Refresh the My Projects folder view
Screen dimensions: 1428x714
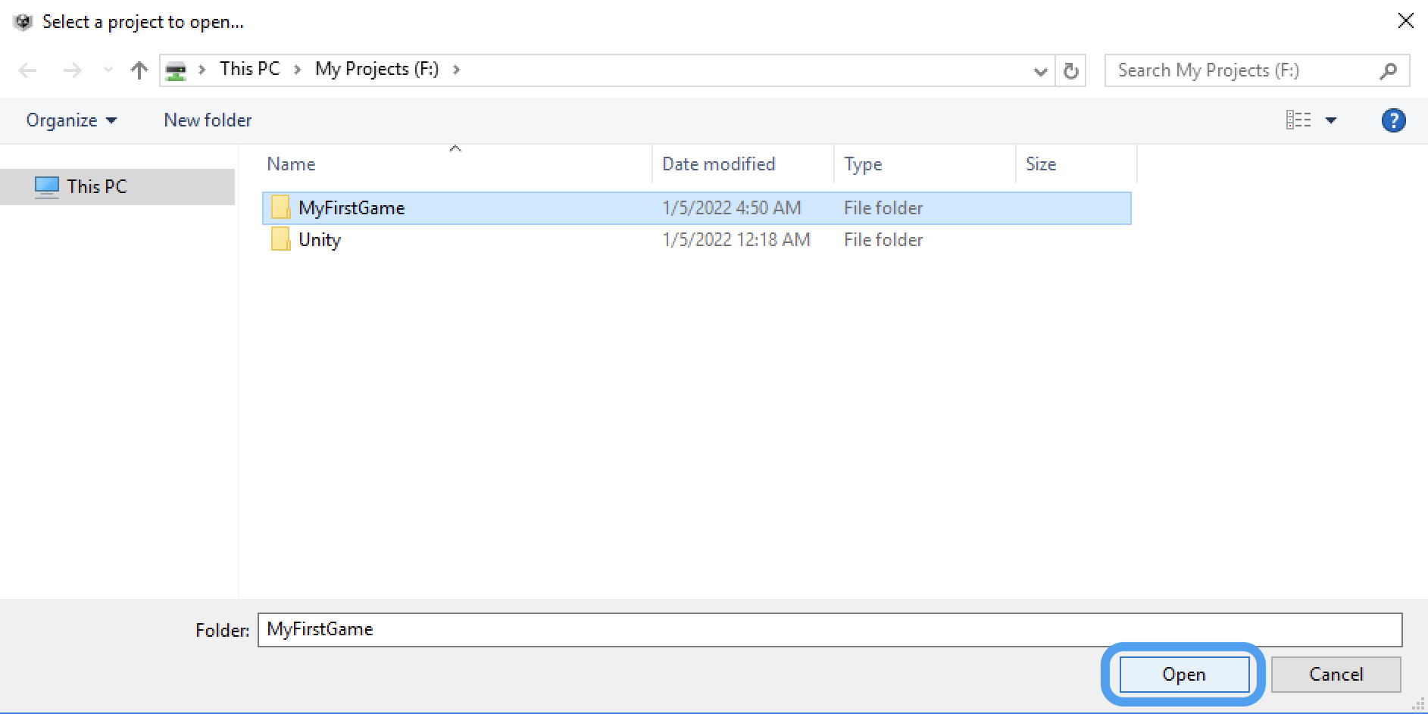click(x=1070, y=70)
